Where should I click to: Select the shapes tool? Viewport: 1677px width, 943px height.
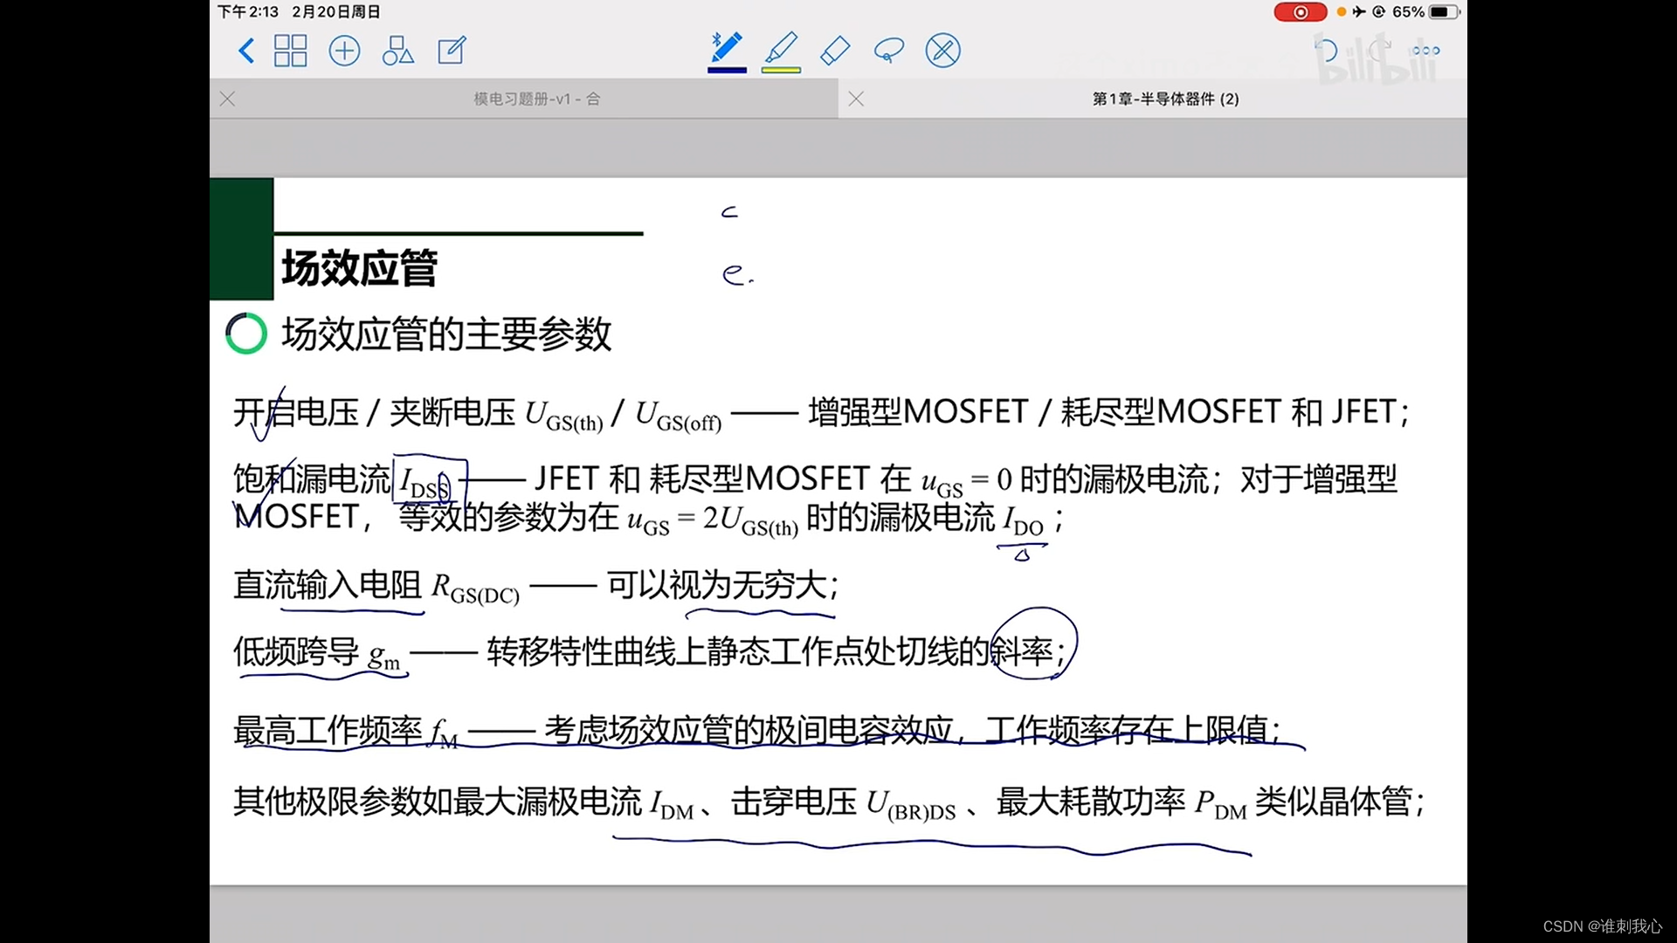pyautogui.click(x=397, y=51)
